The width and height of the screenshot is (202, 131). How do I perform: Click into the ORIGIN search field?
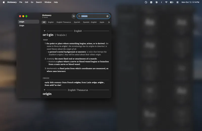click(x=93, y=16)
